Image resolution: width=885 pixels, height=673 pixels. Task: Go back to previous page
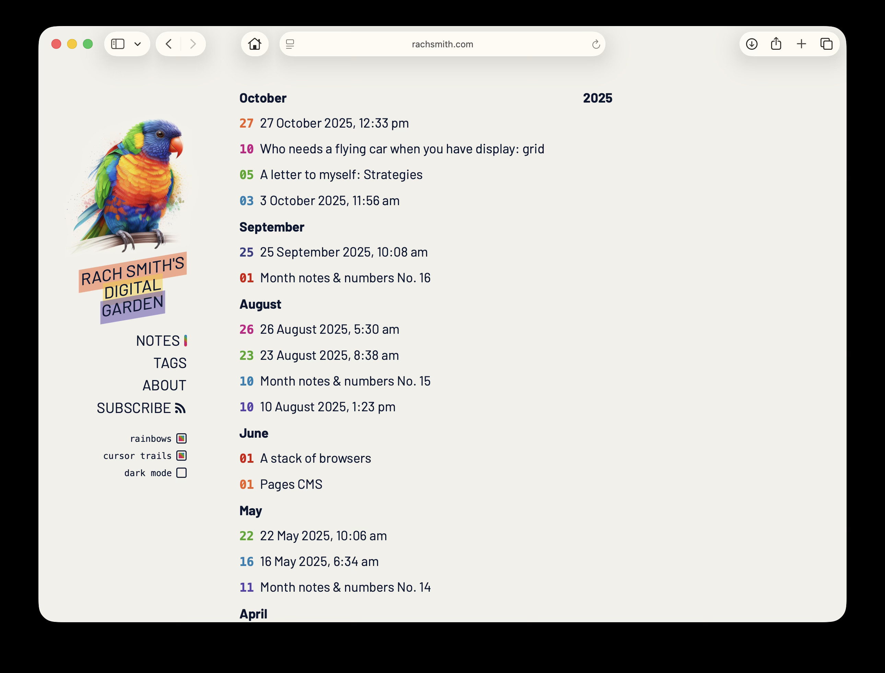[169, 44]
